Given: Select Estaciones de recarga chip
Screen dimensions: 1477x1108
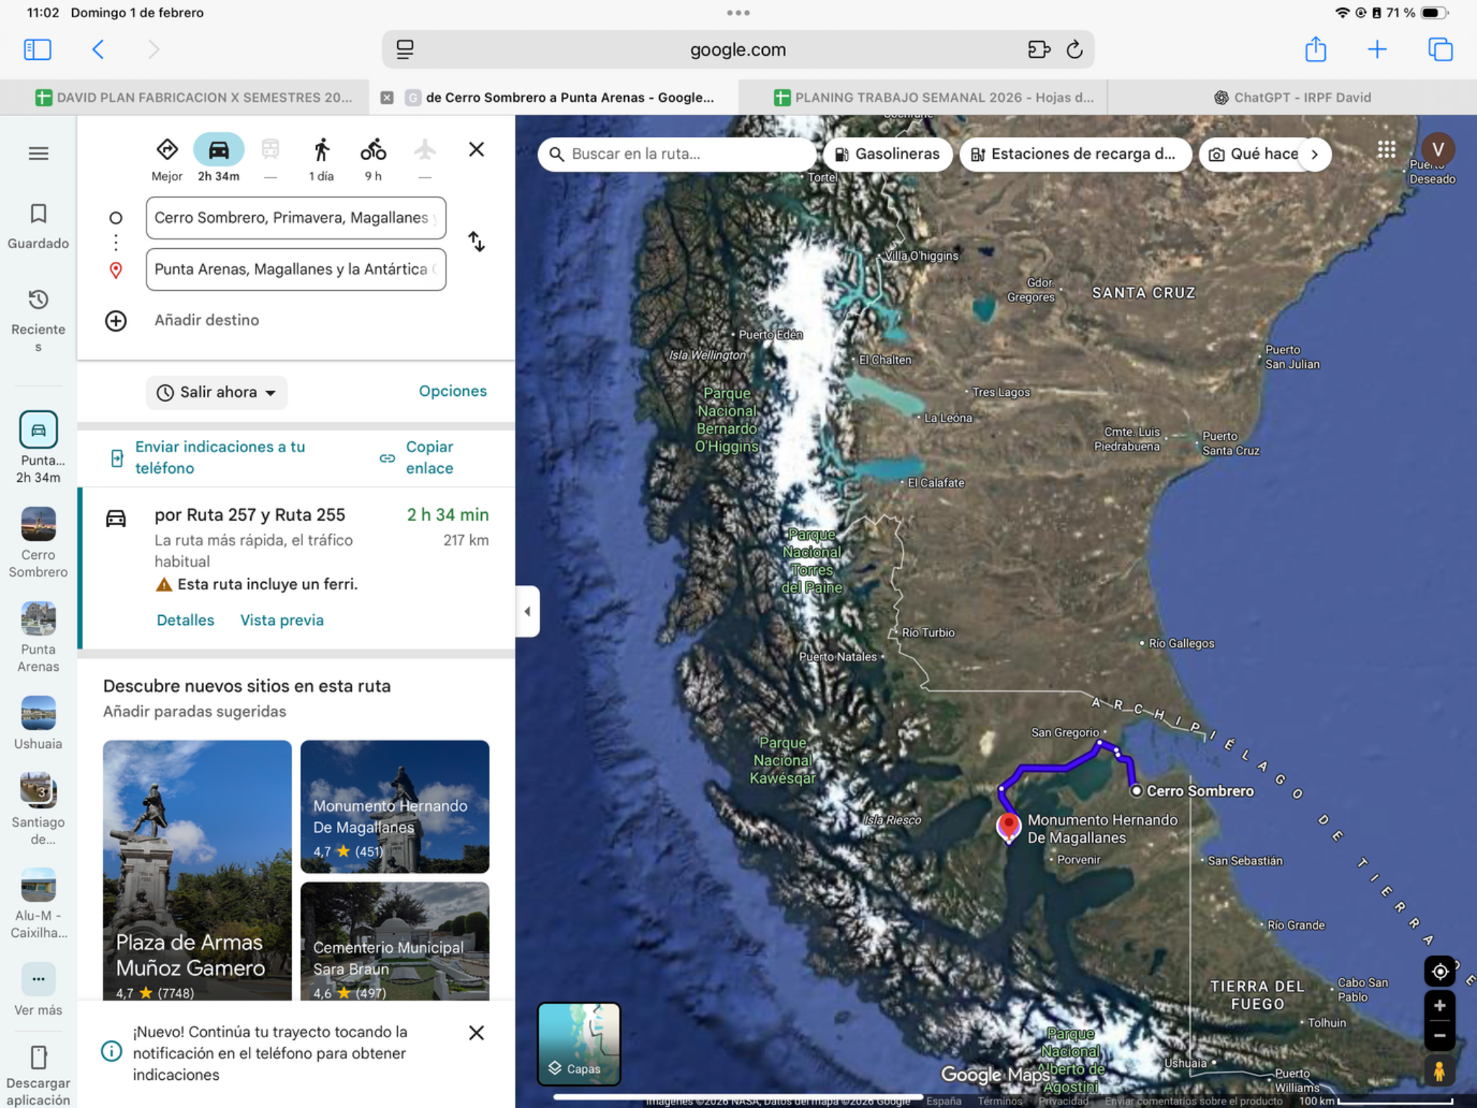Looking at the screenshot, I should [x=1075, y=154].
